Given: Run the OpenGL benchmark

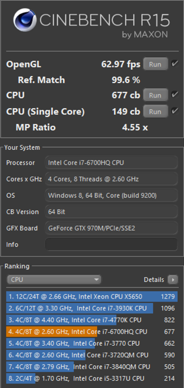Looking at the screenshot, I should [155, 65].
